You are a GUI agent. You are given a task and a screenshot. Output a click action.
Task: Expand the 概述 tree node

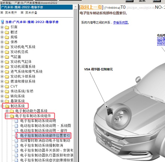(2, 32)
